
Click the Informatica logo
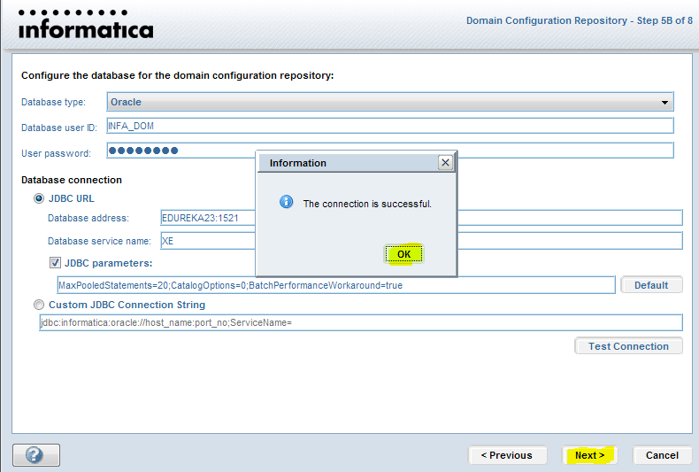pyautogui.click(x=86, y=26)
